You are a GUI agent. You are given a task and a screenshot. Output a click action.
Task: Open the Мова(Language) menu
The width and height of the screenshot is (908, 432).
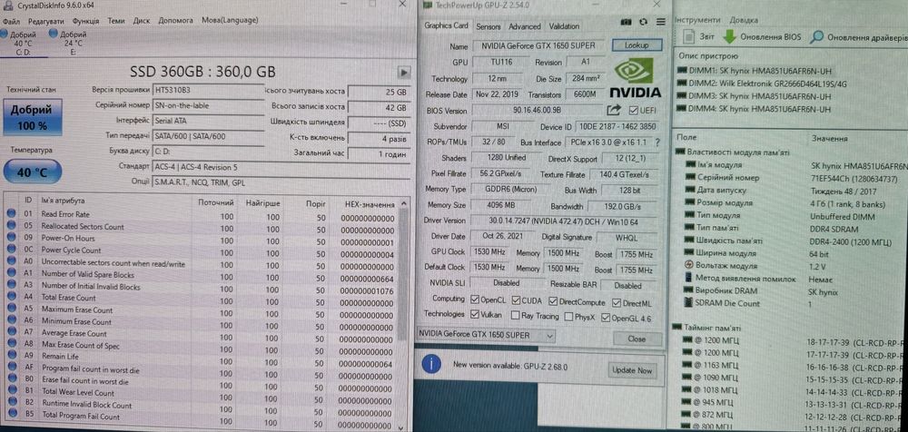230,20
